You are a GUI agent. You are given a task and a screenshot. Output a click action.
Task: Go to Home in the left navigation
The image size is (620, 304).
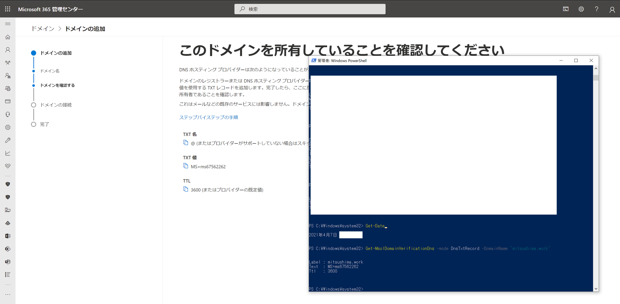click(x=8, y=37)
